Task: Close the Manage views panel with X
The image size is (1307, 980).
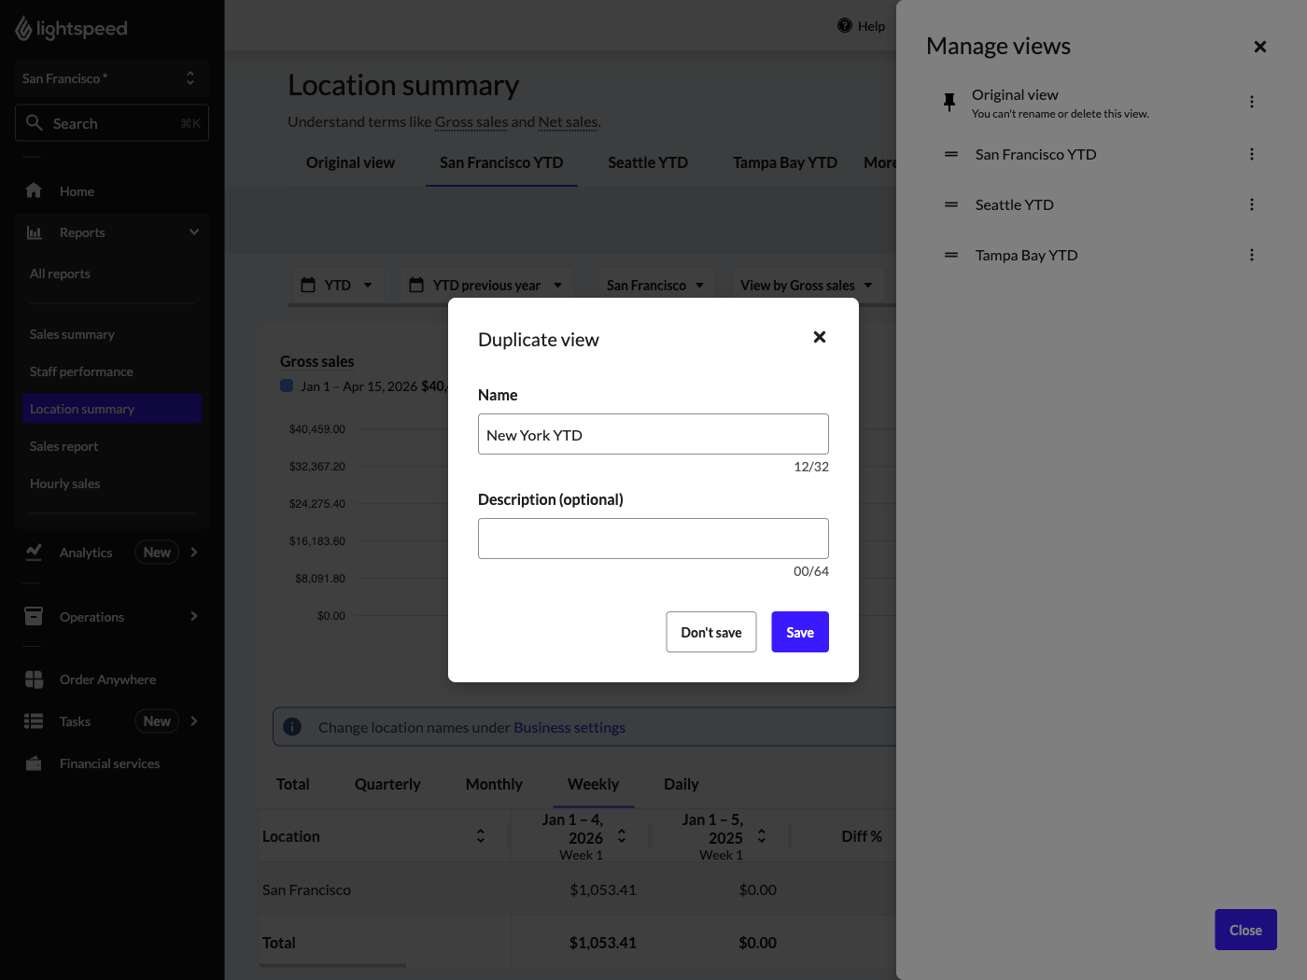Action: coord(1259,47)
